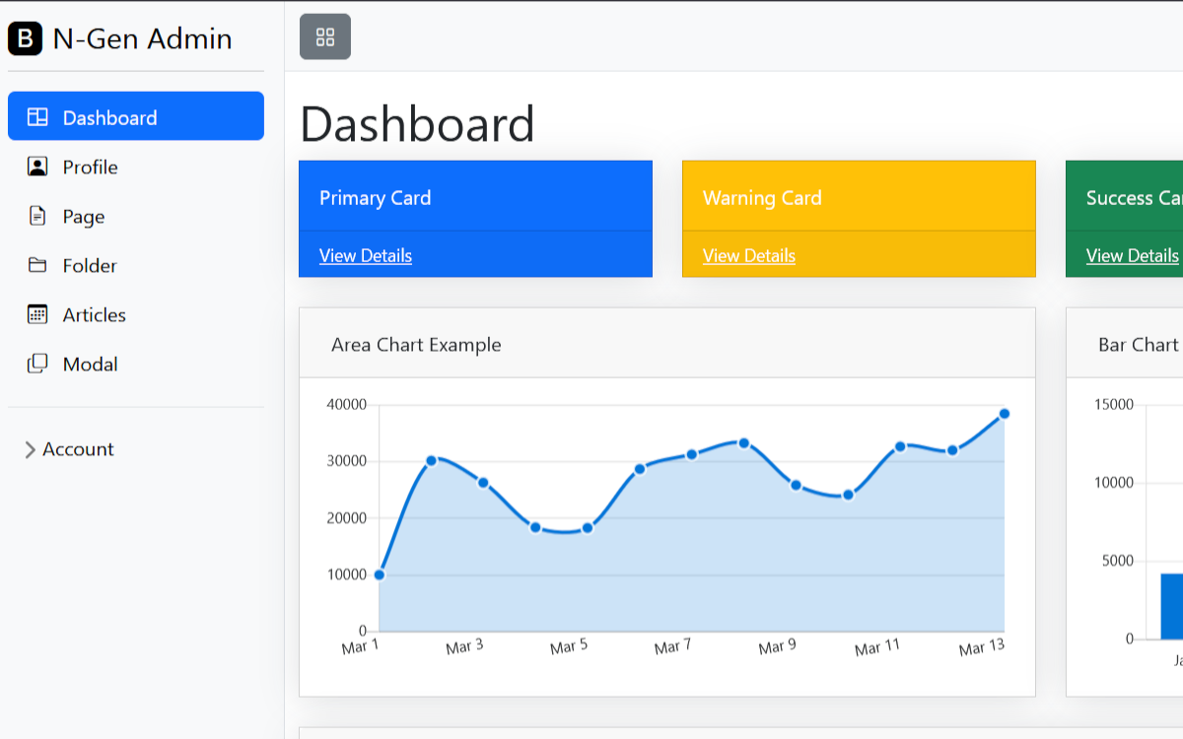Screen dimensions: 1183x739
Task: Click View Details on Warning Card
Action: pyautogui.click(x=749, y=256)
